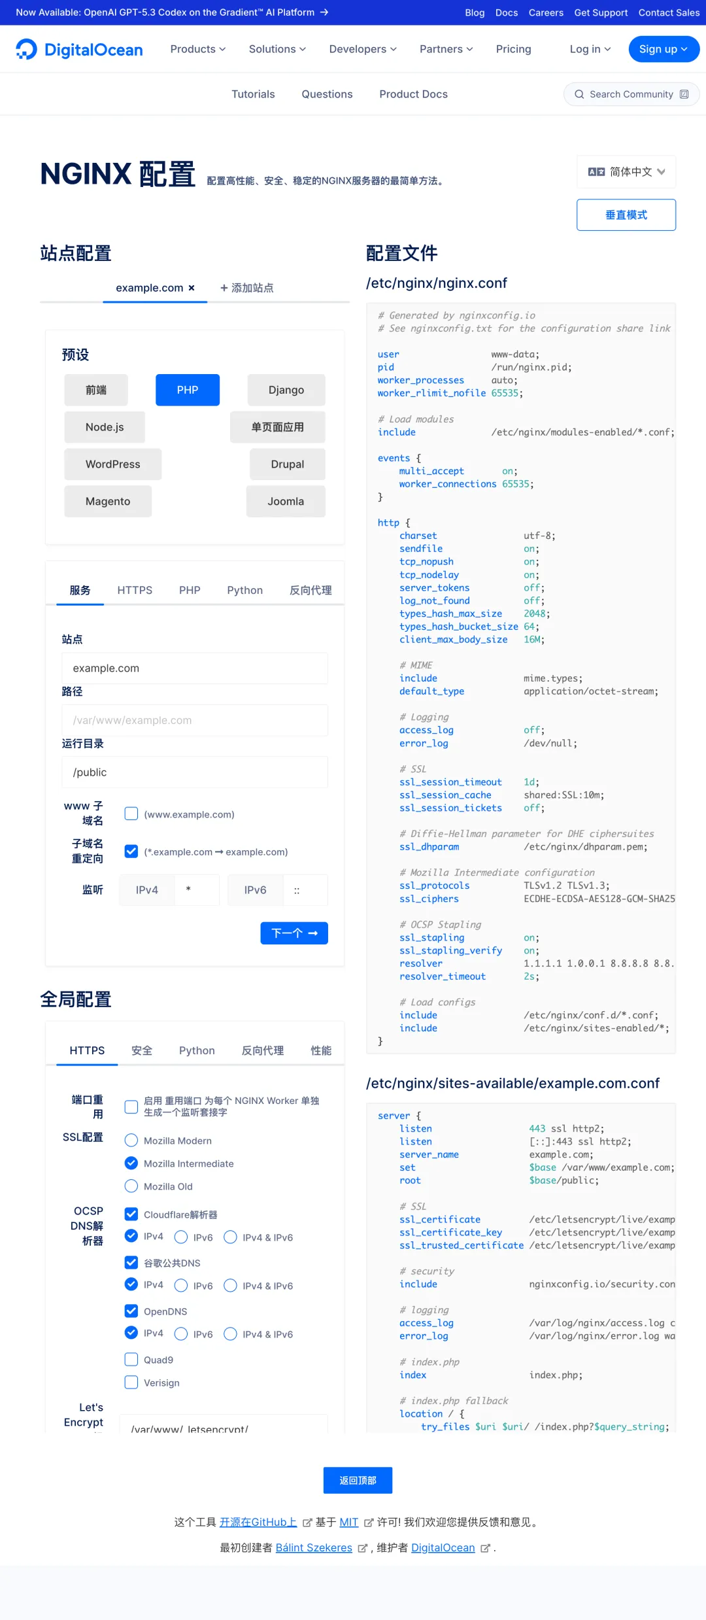Open the Tutorials section
This screenshot has height=1620, width=706.
click(x=253, y=94)
